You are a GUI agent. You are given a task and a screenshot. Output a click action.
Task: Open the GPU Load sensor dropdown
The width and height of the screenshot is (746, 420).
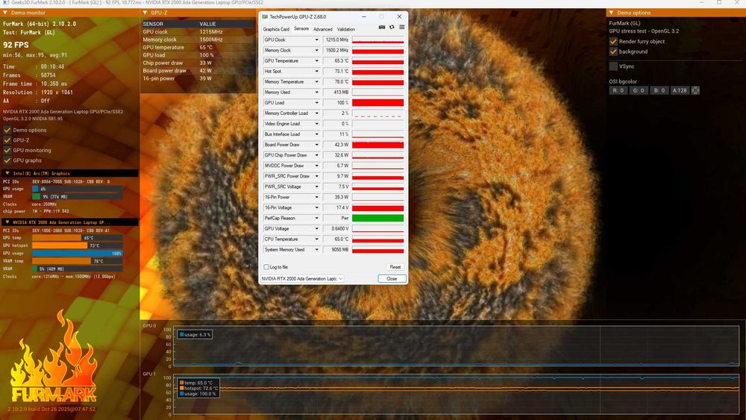coord(316,103)
